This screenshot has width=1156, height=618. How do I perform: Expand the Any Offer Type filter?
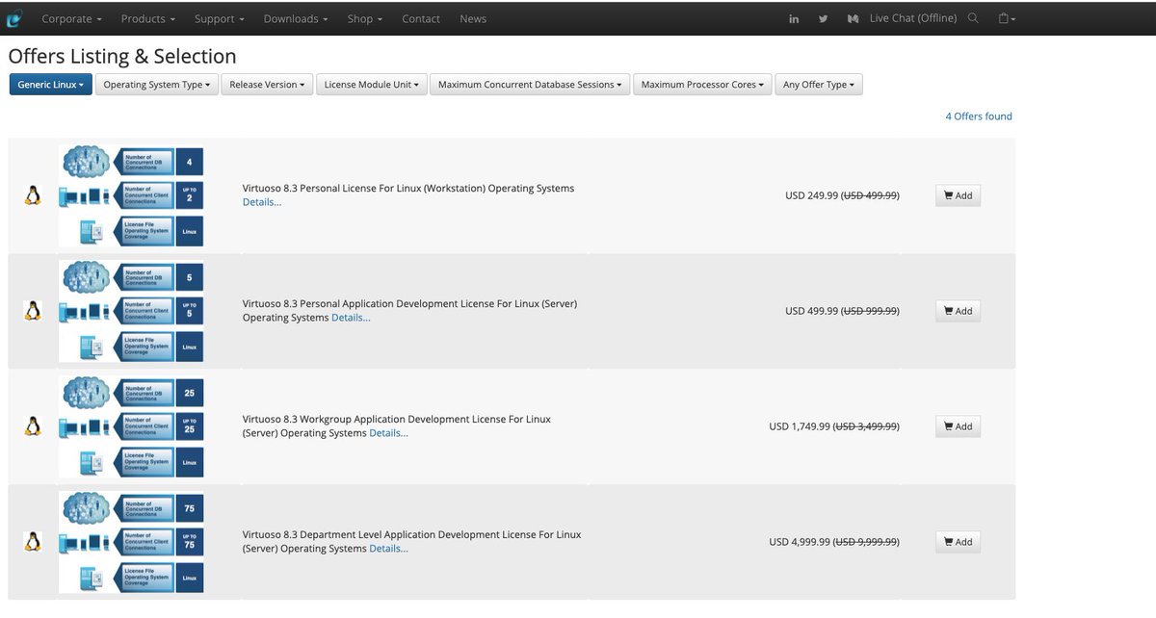click(819, 85)
